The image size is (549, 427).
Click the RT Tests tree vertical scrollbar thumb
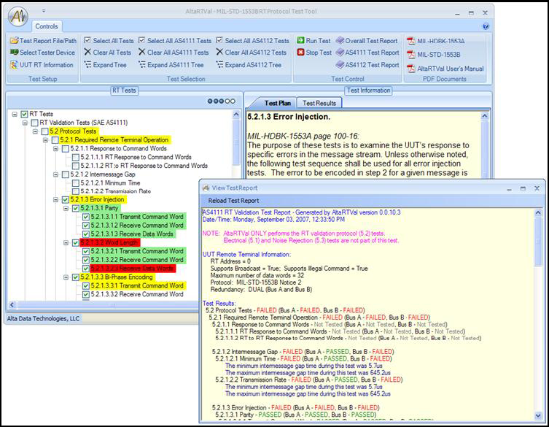point(236,142)
